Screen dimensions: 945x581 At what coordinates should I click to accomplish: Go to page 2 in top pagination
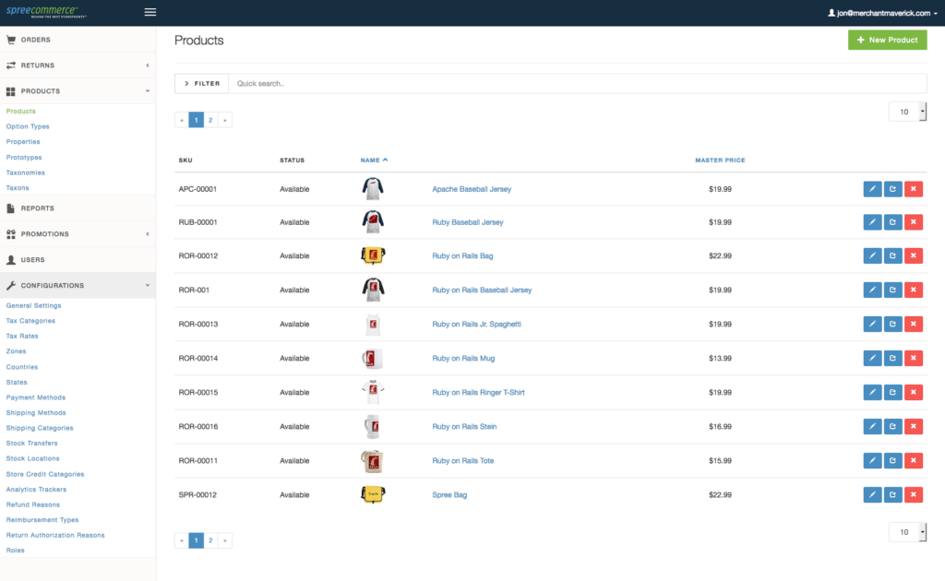pyautogui.click(x=210, y=120)
